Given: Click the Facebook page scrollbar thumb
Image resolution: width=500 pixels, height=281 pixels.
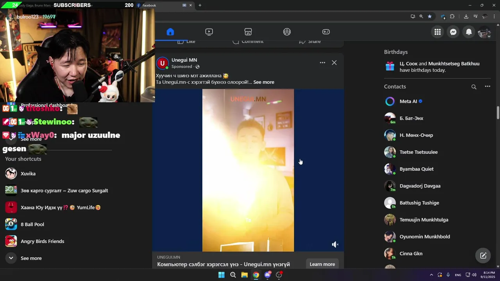Looking at the screenshot, I should pyautogui.click(x=498, y=112).
